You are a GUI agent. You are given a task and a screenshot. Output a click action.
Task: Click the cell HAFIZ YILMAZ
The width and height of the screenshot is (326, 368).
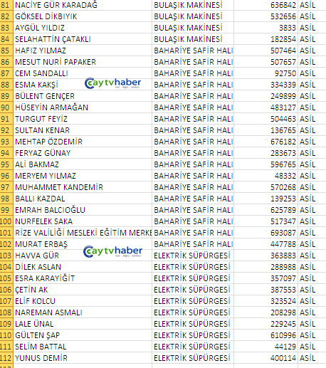coord(83,51)
